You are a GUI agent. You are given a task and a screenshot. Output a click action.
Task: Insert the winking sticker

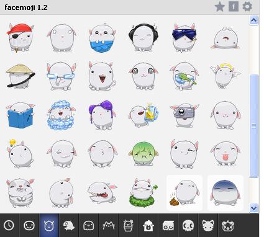(184, 153)
